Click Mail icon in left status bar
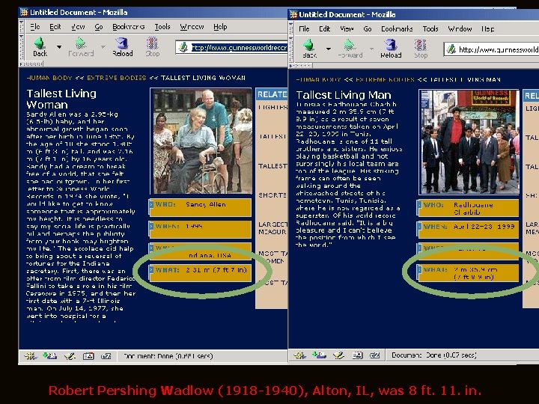 coord(49,356)
